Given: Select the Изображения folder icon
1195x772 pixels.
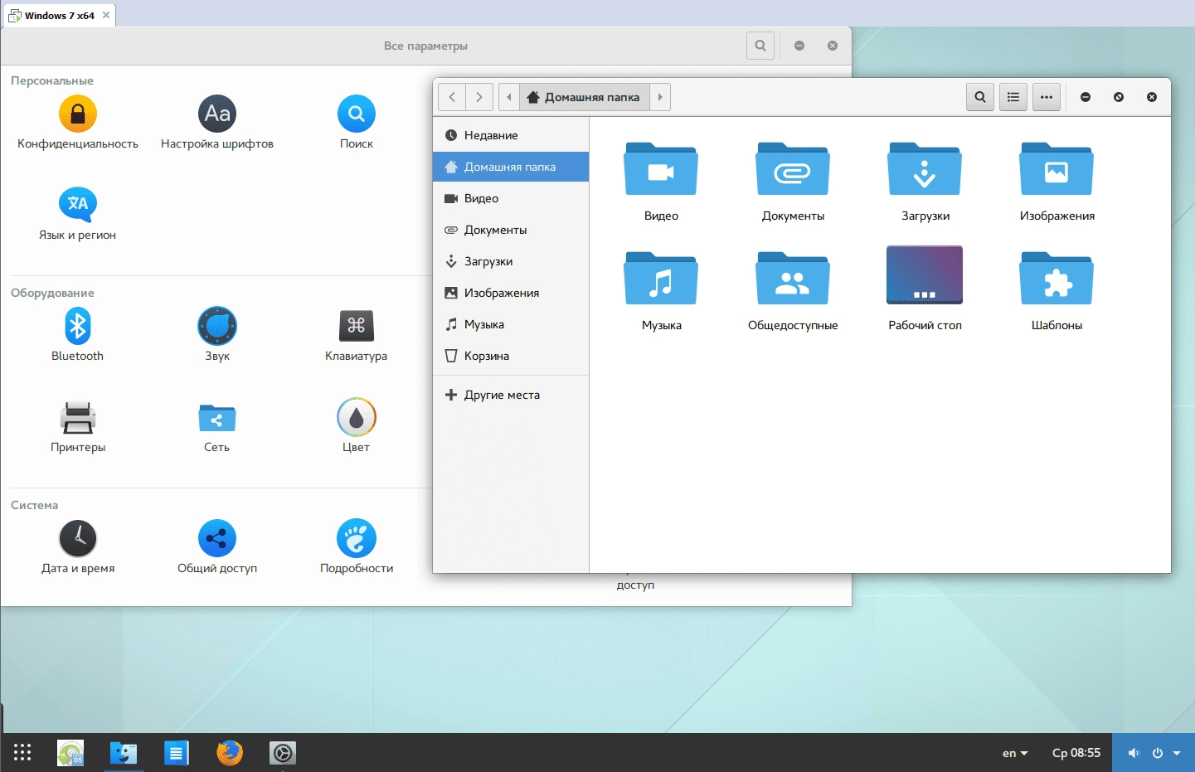Looking at the screenshot, I should 1057,169.
